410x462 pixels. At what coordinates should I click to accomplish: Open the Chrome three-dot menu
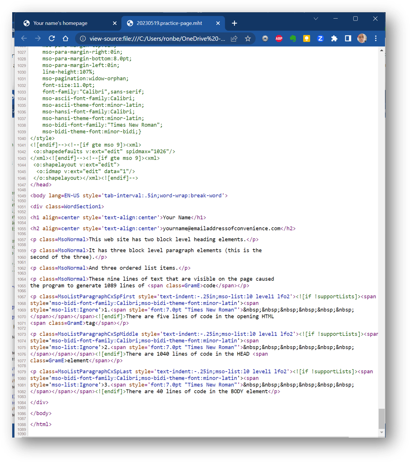click(375, 38)
